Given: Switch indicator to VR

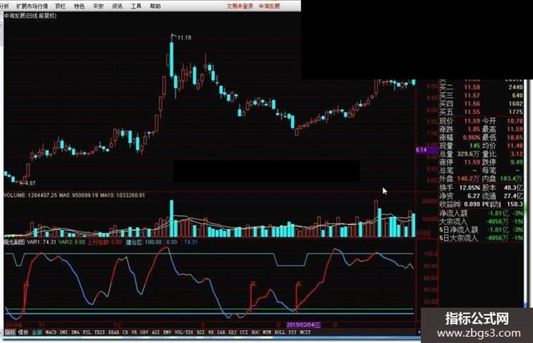Looking at the screenshot, I should [x=134, y=332].
